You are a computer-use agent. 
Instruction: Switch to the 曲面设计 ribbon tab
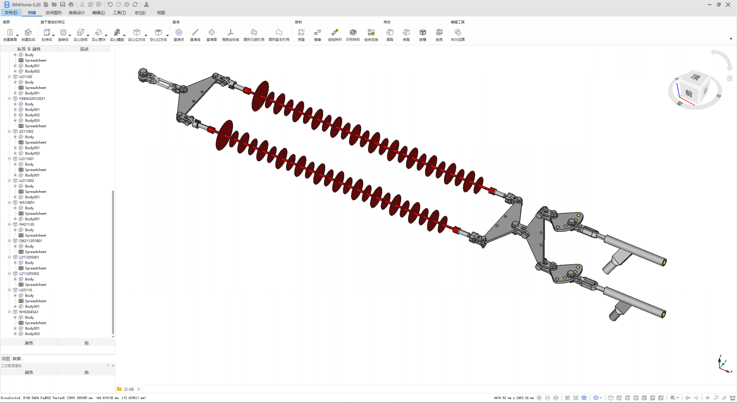pyautogui.click(x=77, y=13)
